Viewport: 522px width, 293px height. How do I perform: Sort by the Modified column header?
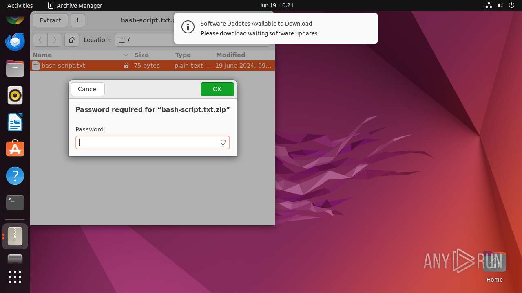point(244,55)
